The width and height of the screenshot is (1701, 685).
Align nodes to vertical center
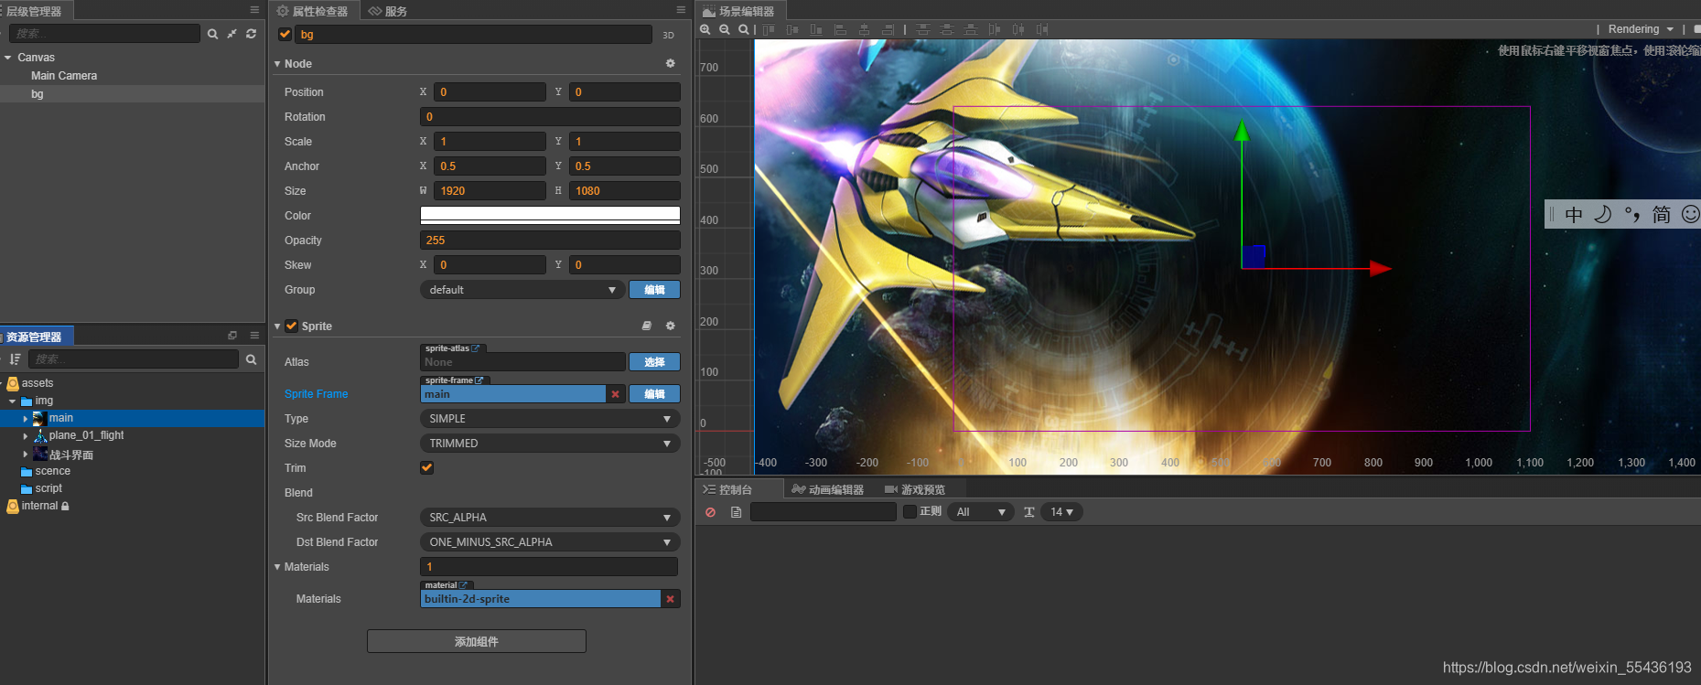792,29
